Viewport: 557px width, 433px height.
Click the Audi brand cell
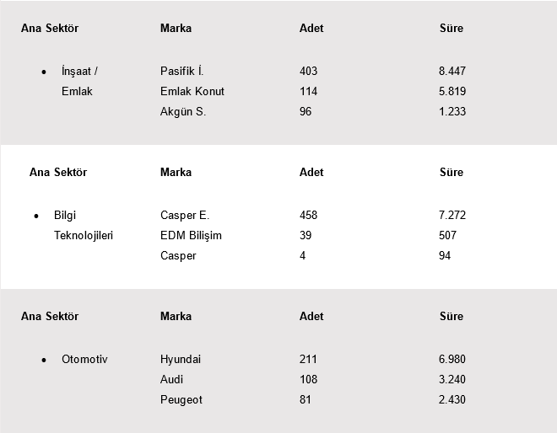171,380
